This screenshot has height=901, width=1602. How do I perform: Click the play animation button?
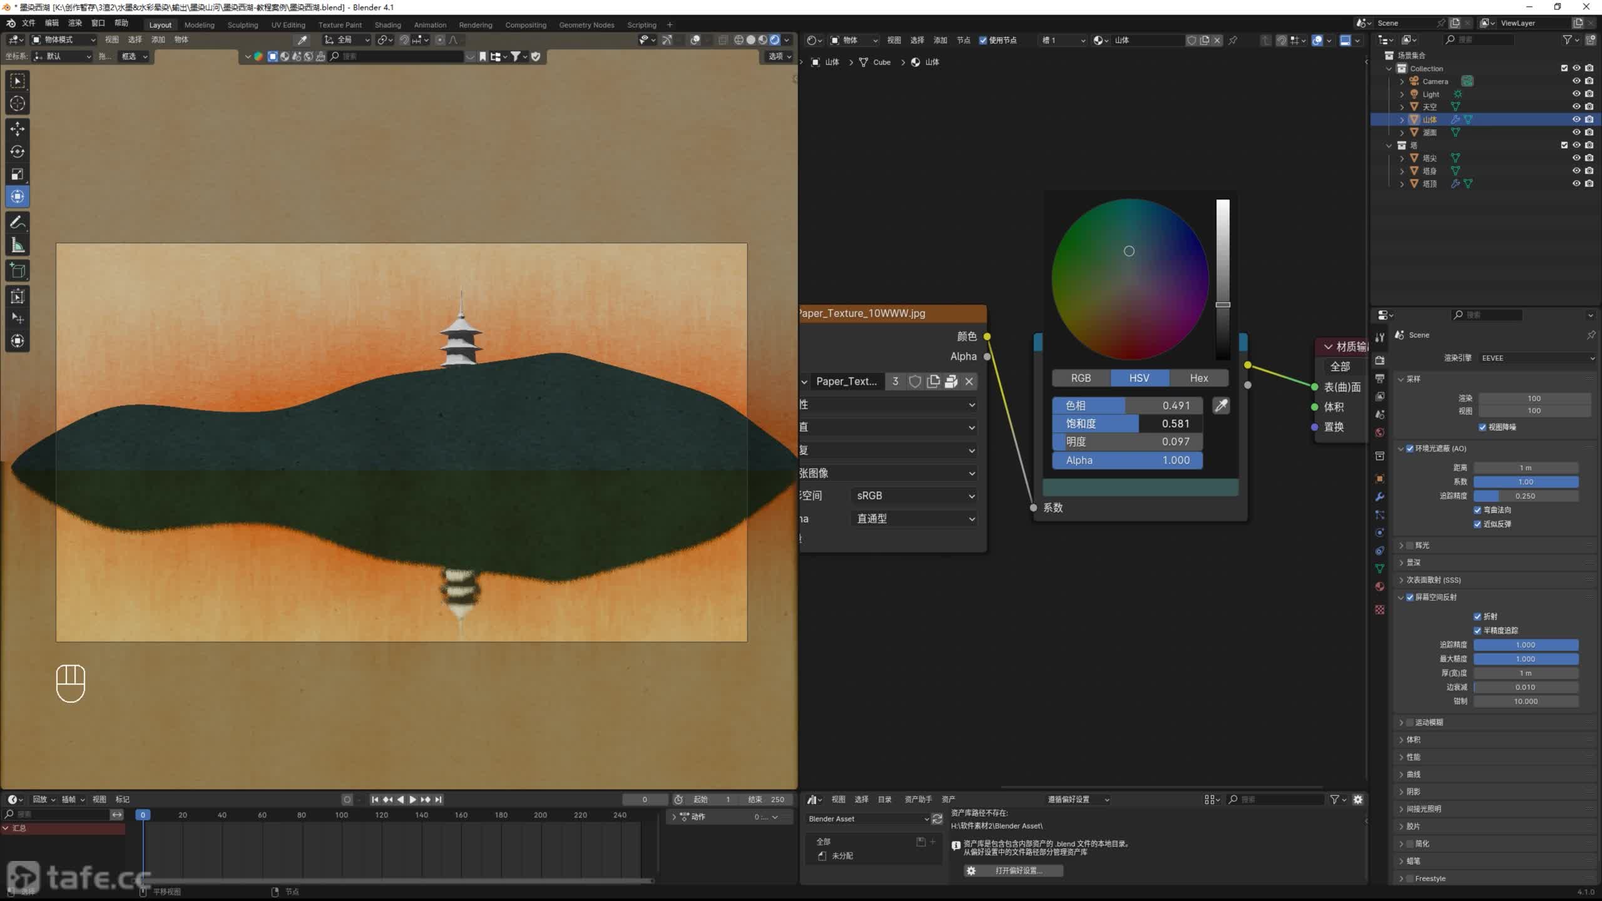pyautogui.click(x=412, y=799)
